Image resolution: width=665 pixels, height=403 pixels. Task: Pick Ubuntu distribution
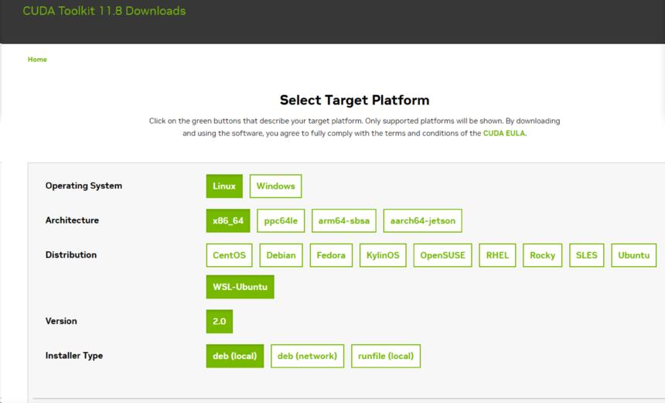pos(633,255)
